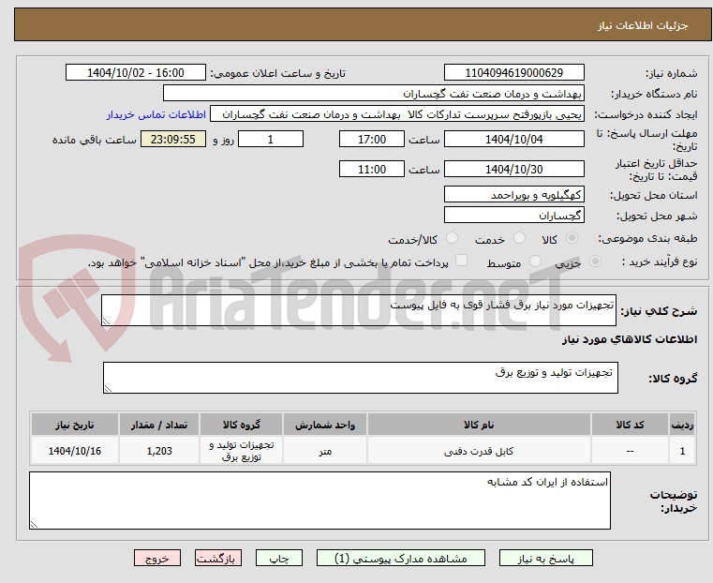Select the کالا/خدمت radio button
This screenshot has height=583, width=713.
coord(452,238)
